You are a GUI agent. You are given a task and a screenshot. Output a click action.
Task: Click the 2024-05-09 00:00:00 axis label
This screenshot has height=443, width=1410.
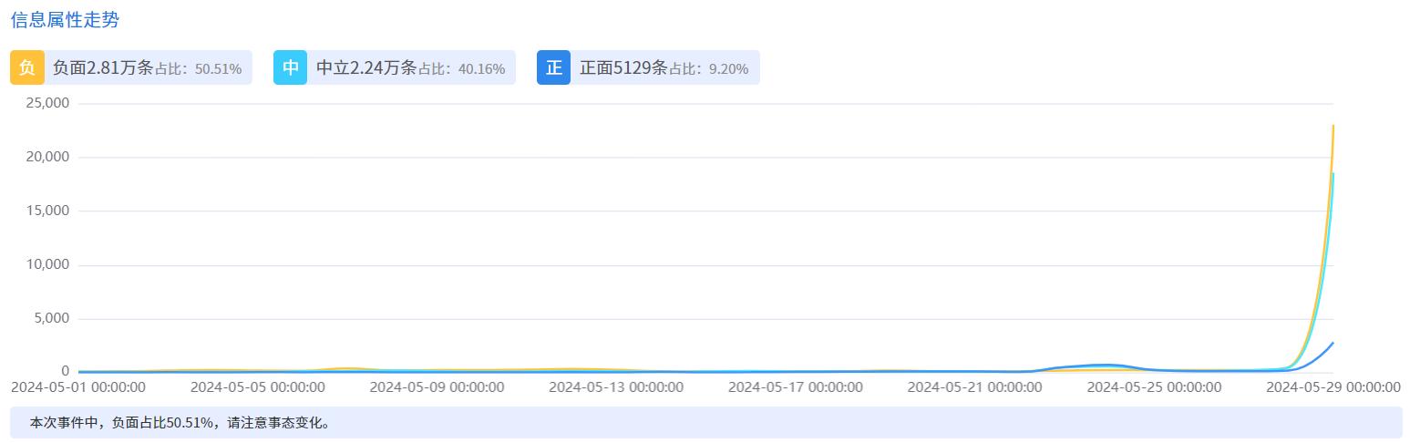pyautogui.click(x=437, y=387)
